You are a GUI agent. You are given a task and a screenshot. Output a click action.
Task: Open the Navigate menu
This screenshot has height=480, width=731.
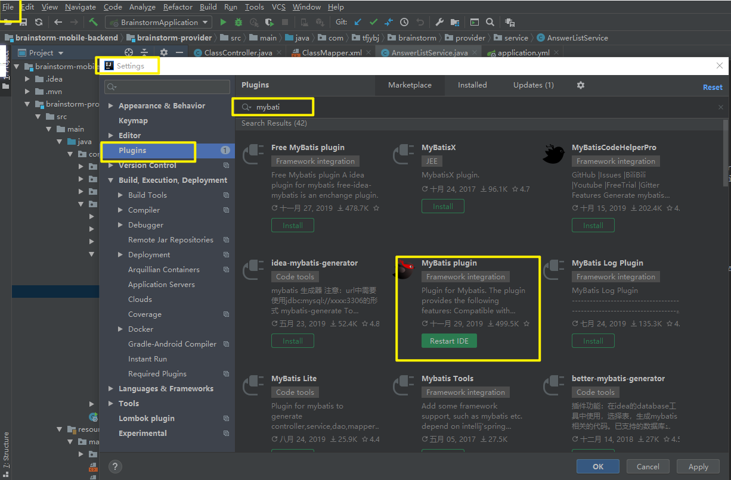click(80, 7)
